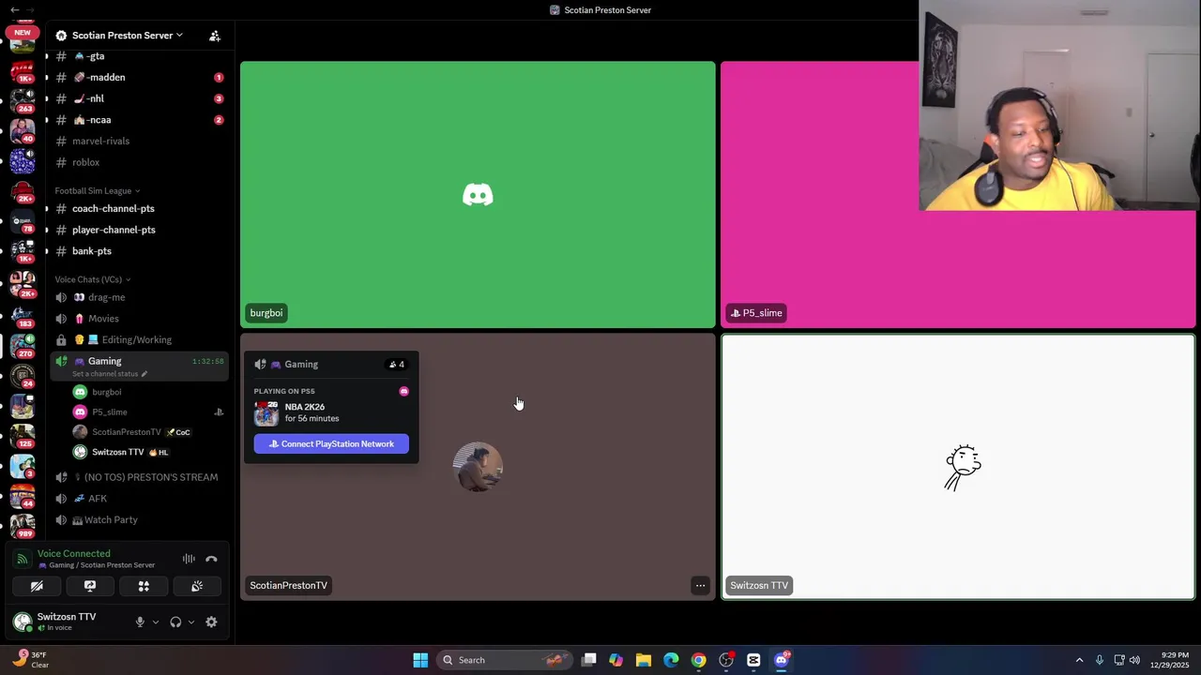
Task: Join the Movies voice channel
Action: coord(139,319)
